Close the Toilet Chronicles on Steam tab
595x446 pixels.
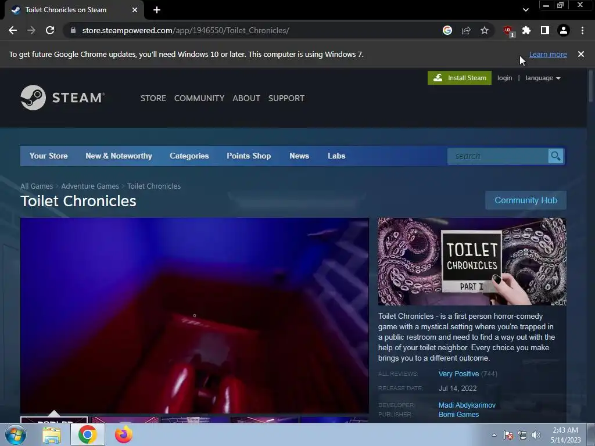(x=135, y=10)
